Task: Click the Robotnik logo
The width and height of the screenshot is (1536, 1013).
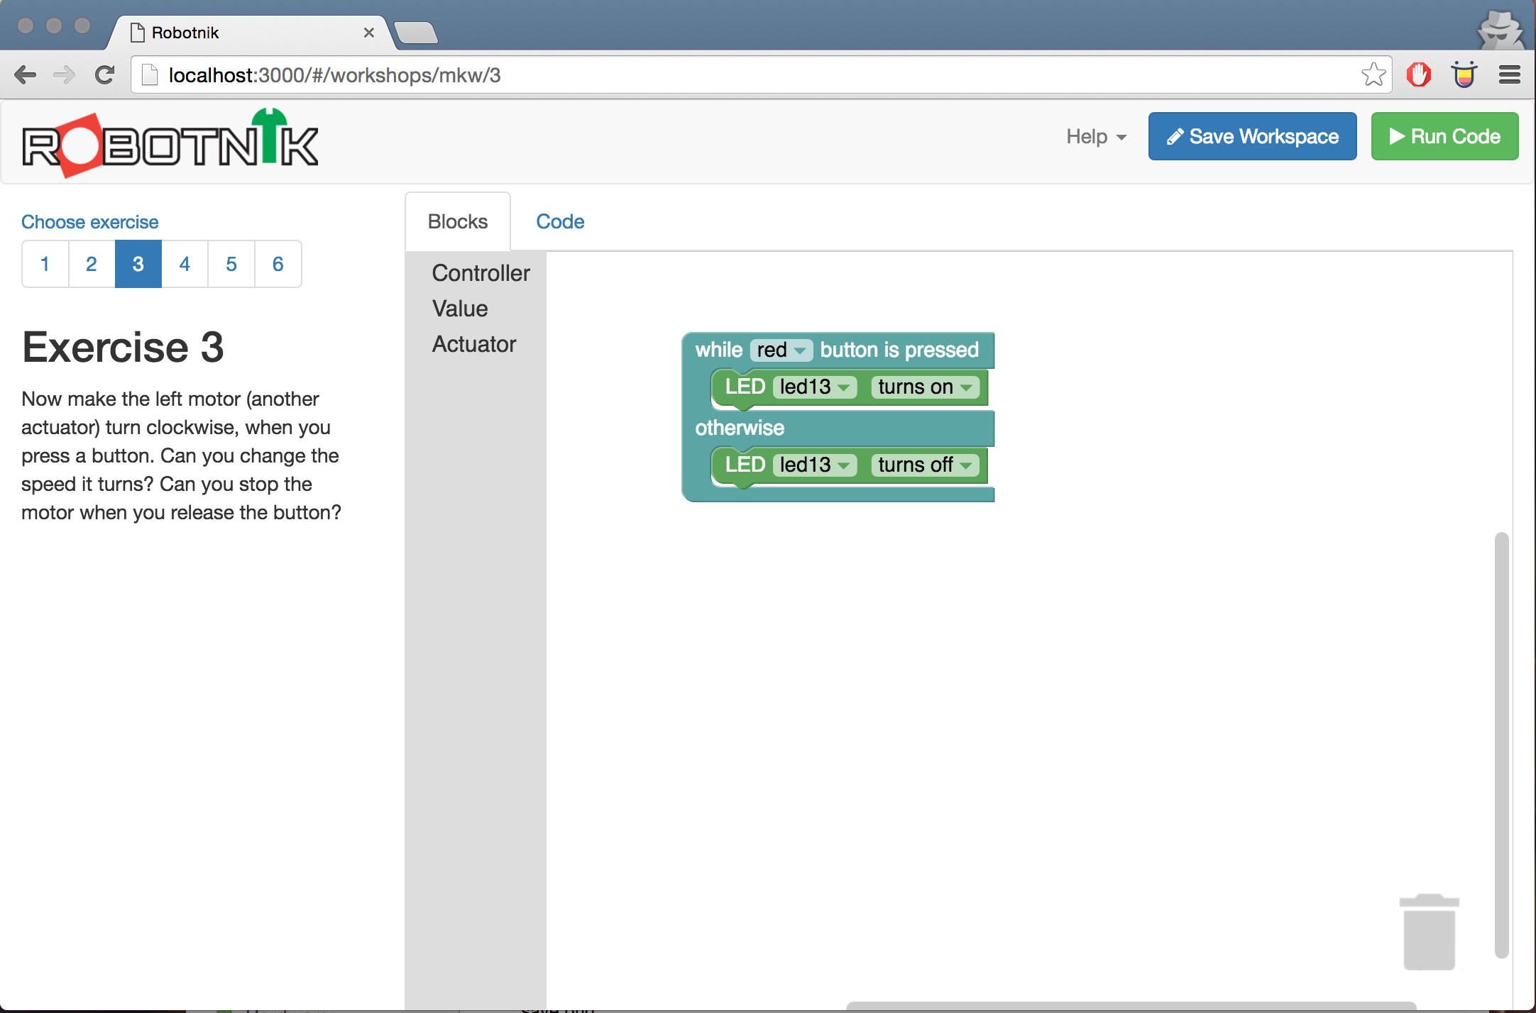Action: [x=170, y=143]
